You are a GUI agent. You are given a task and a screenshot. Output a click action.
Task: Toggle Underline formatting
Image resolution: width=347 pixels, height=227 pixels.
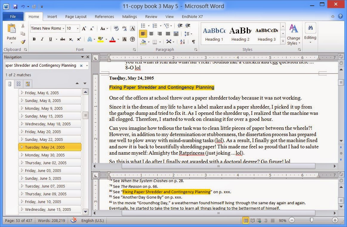50,39
